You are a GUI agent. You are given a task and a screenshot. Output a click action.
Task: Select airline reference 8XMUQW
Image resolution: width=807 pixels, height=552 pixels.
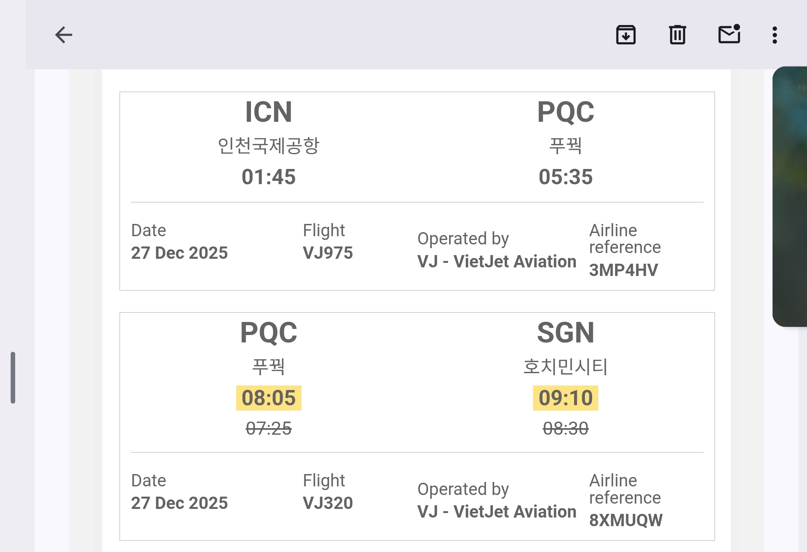point(626,520)
